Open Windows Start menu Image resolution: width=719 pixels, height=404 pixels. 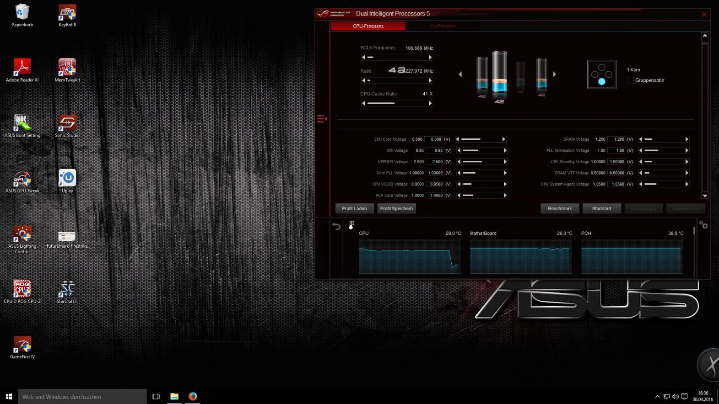click(9, 396)
